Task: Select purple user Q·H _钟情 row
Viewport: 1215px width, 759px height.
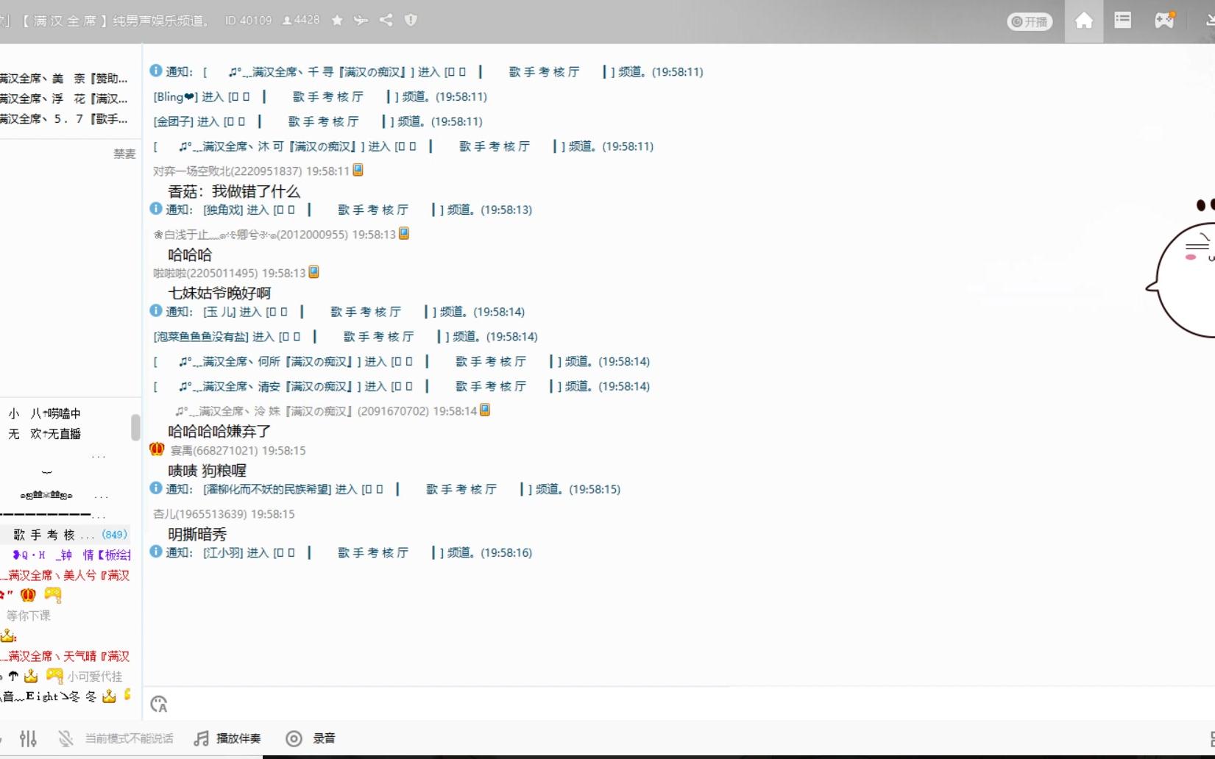Action: tap(71, 555)
